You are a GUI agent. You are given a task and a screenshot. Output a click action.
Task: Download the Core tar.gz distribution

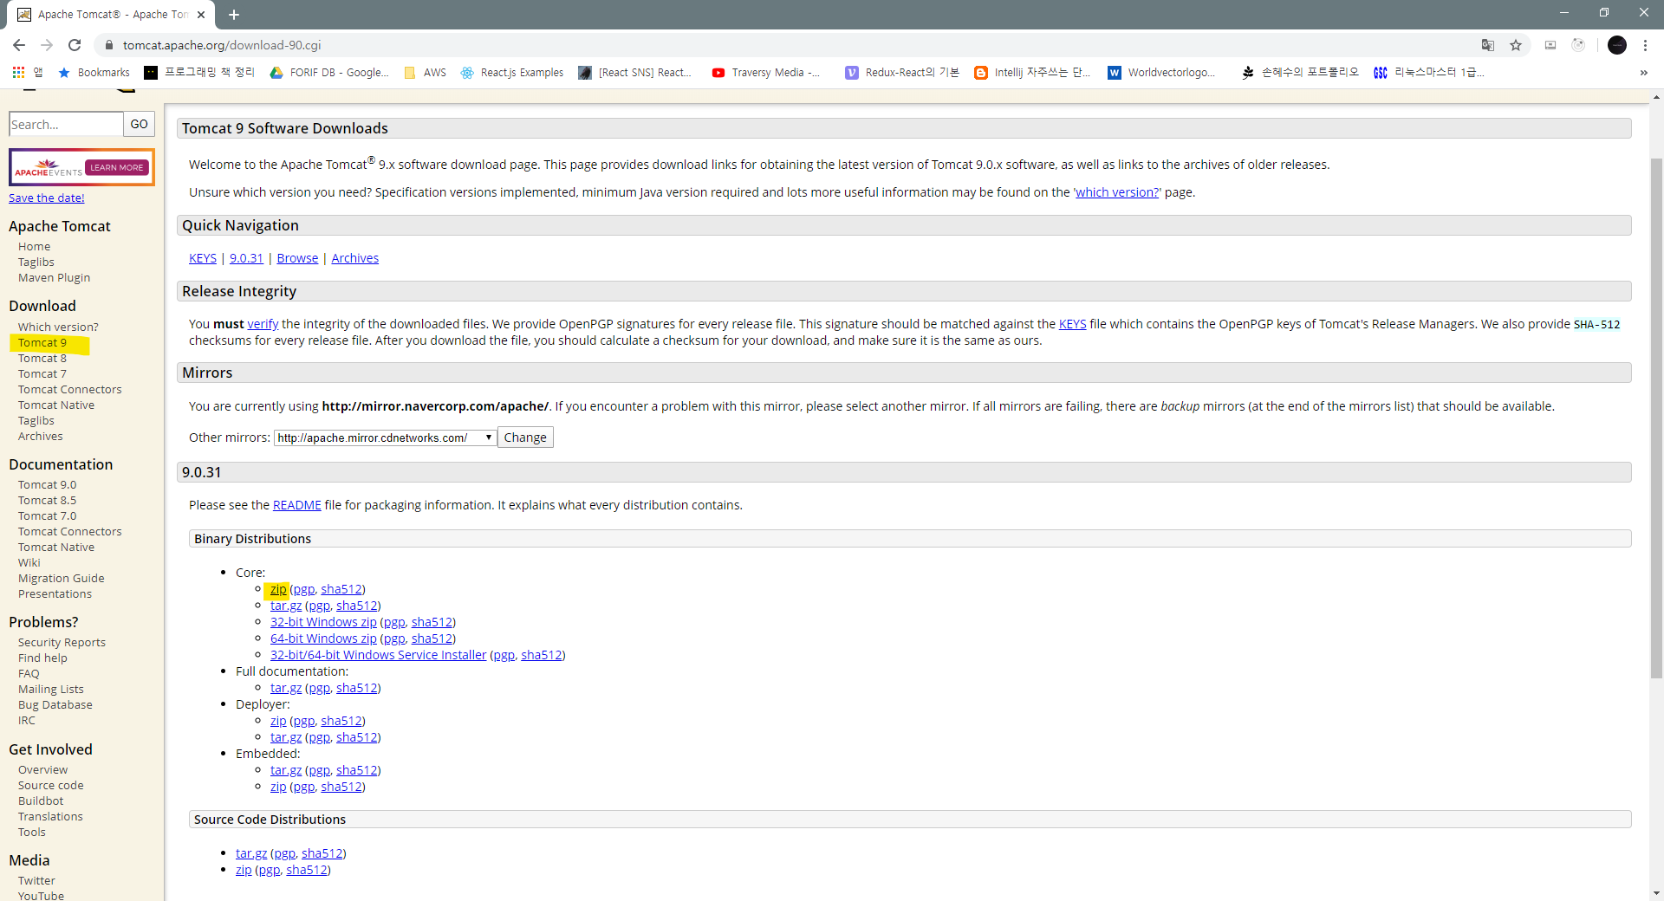[286, 606]
